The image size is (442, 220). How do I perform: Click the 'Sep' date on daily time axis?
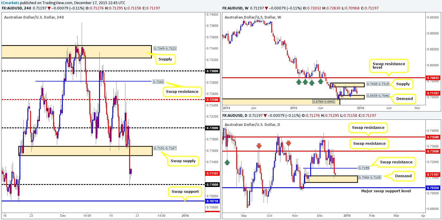(244, 216)
